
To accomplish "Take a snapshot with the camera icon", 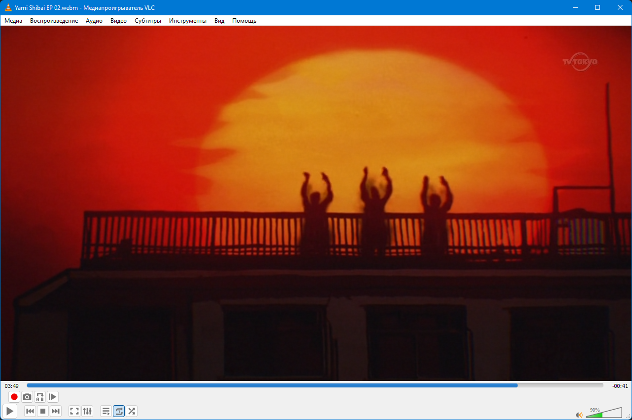I will tap(27, 397).
